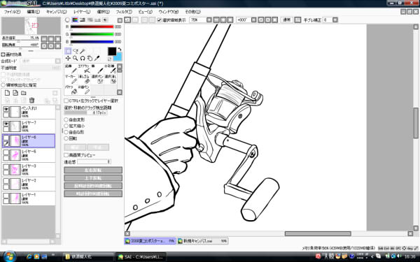
Task: Click 上下反転 vertical flip button
Action: 93,178
